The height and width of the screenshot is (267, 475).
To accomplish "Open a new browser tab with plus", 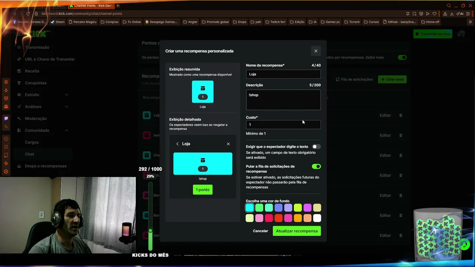I will [x=118, y=6].
